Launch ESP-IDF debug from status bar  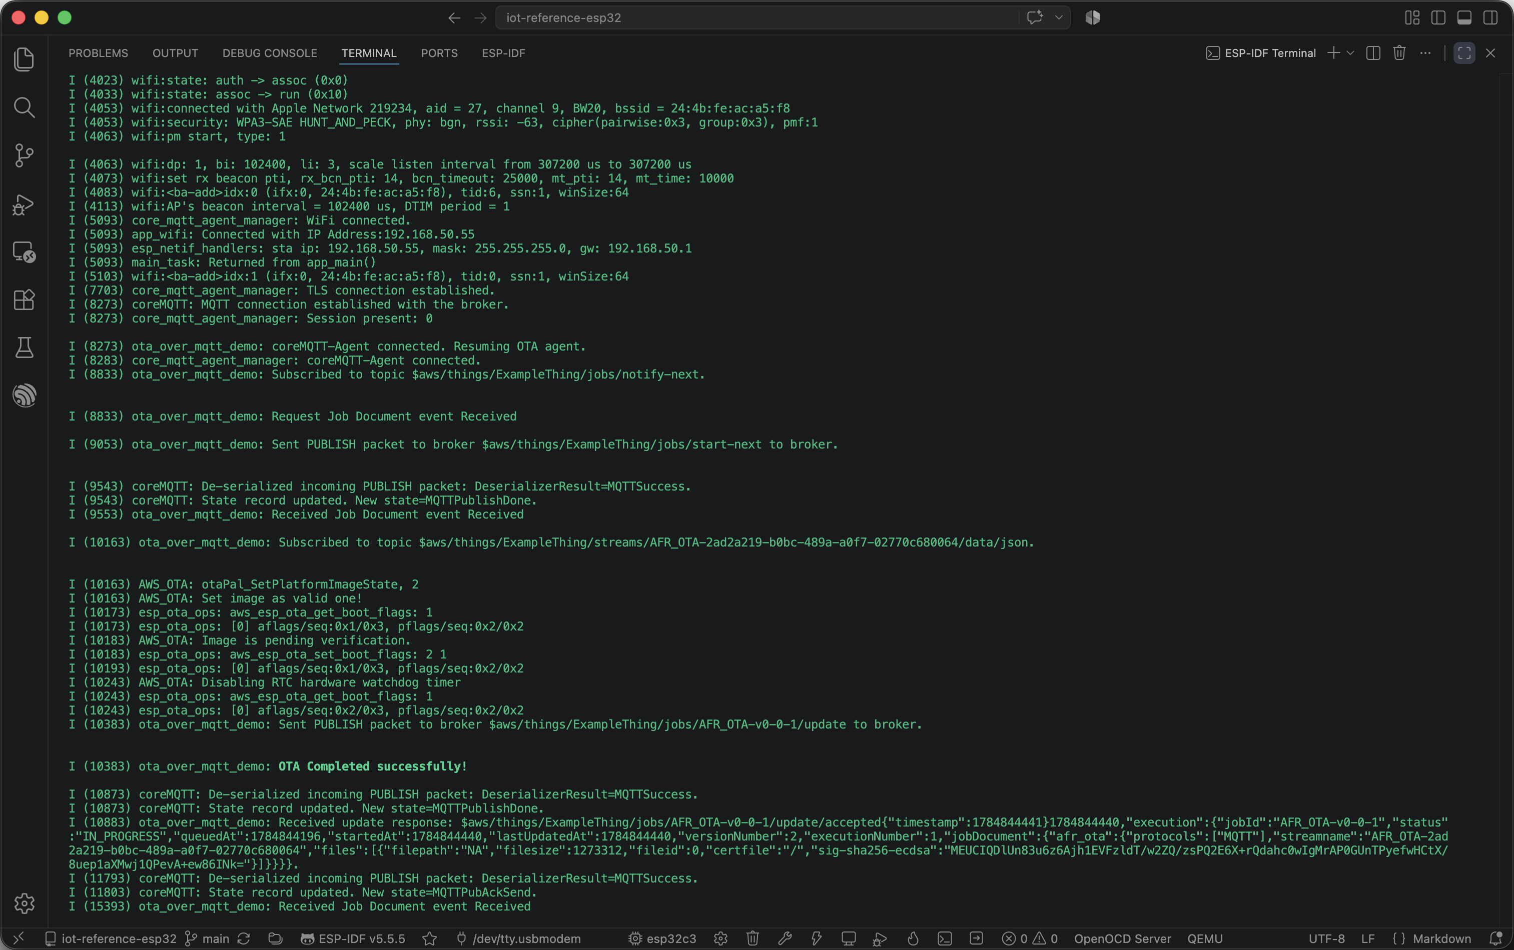click(880, 938)
